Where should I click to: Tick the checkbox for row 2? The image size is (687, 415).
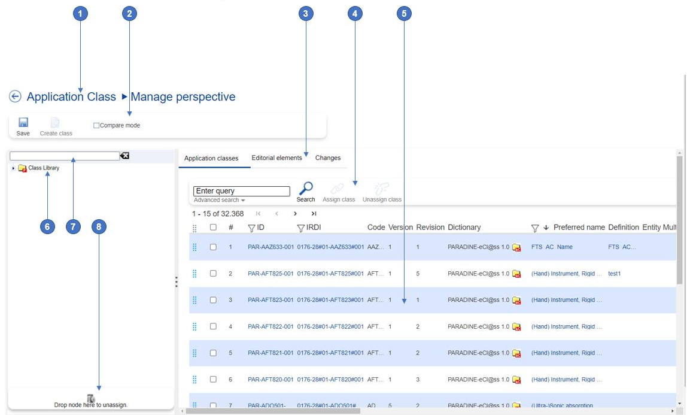213,274
